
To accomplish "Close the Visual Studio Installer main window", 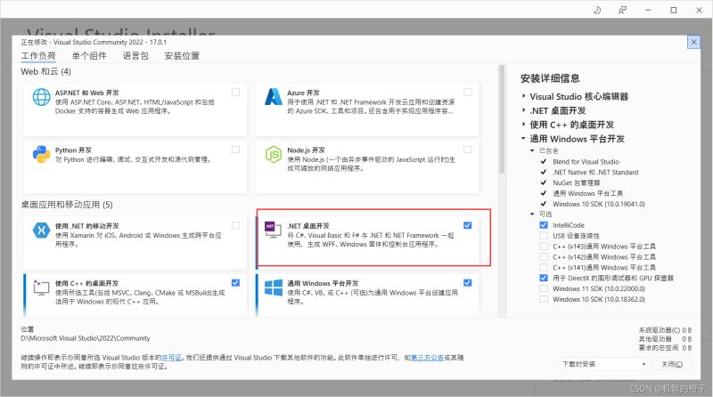I will click(x=699, y=10).
